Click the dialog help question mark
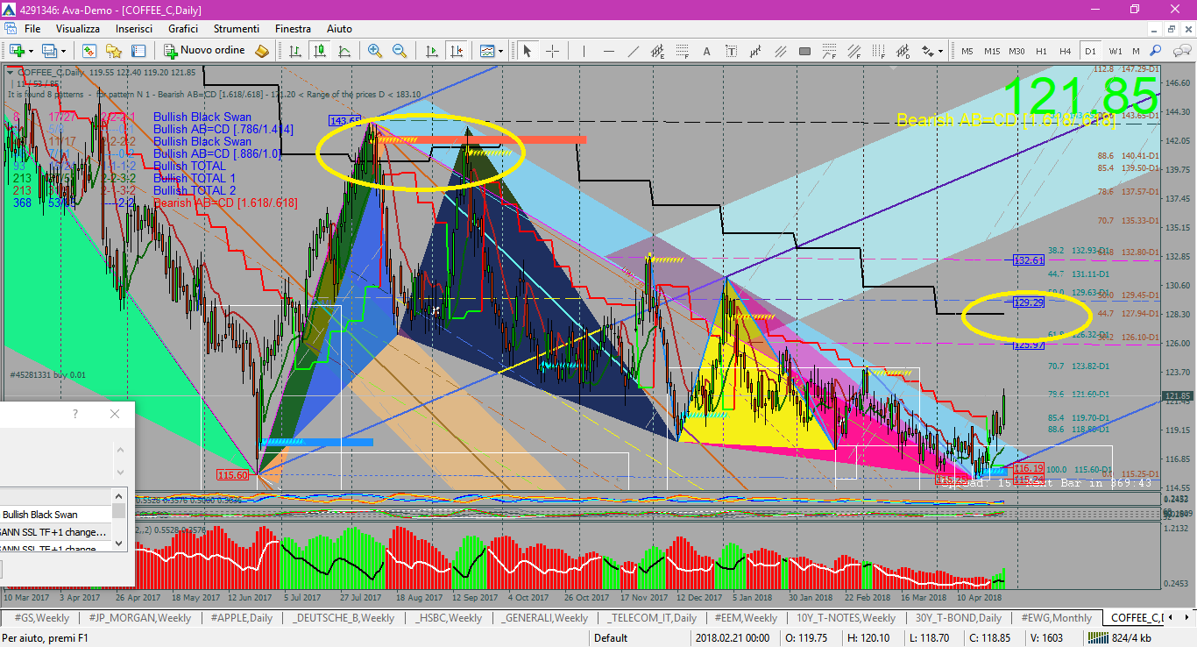 coord(75,414)
